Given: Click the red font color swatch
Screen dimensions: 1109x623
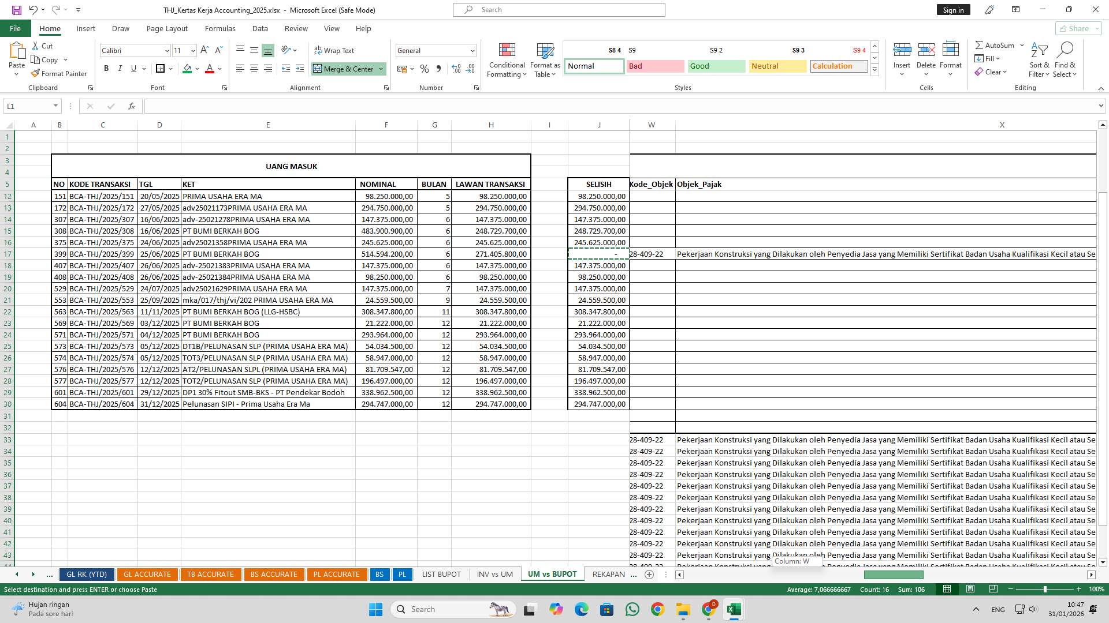Looking at the screenshot, I should point(210,69).
